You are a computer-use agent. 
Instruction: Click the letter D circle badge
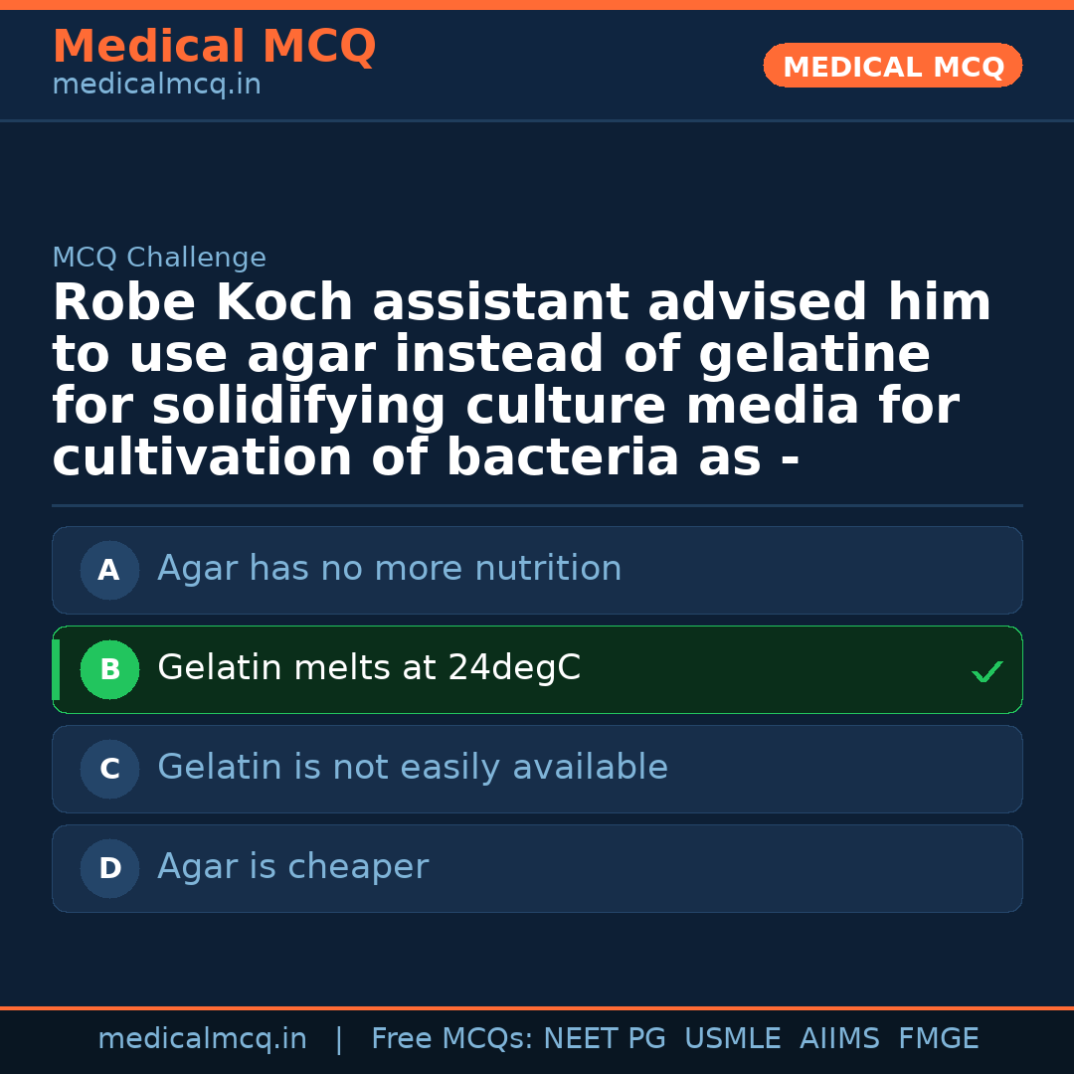109,869
